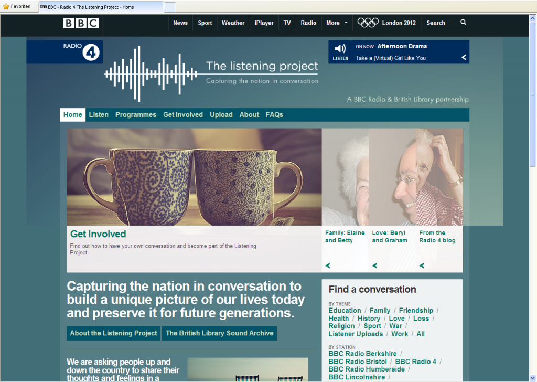Open BBC Radio 4 station link

416,362
